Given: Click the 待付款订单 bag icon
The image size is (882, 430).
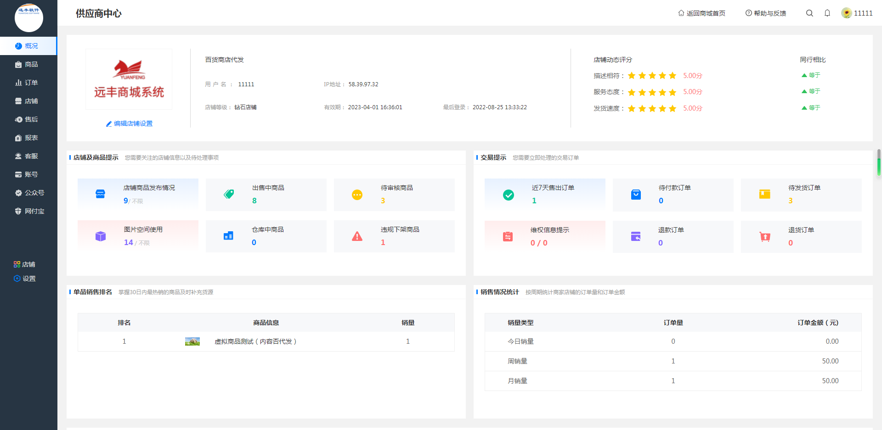Looking at the screenshot, I should (x=636, y=195).
